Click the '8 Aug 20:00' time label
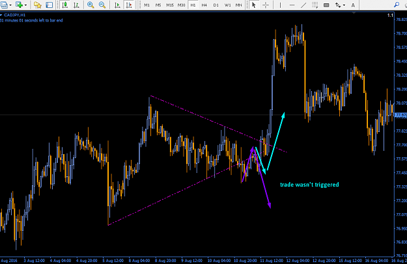The image size is (407, 264). point(166,260)
